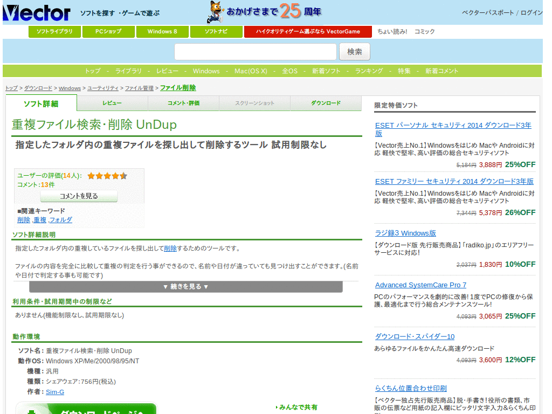Select the ダウンロード tab
The width and height of the screenshot is (552, 414).
pyautogui.click(x=326, y=103)
